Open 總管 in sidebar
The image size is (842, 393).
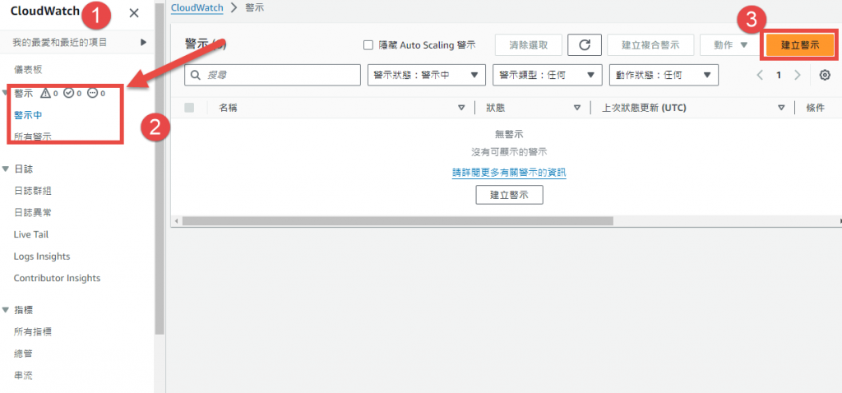tap(23, 354)
